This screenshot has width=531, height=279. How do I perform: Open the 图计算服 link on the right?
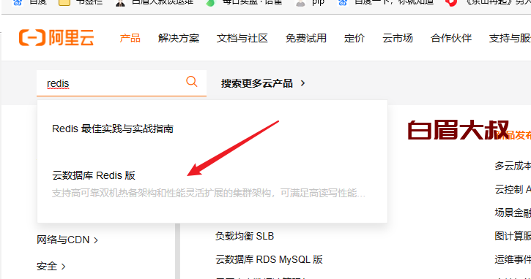point(513,236)
